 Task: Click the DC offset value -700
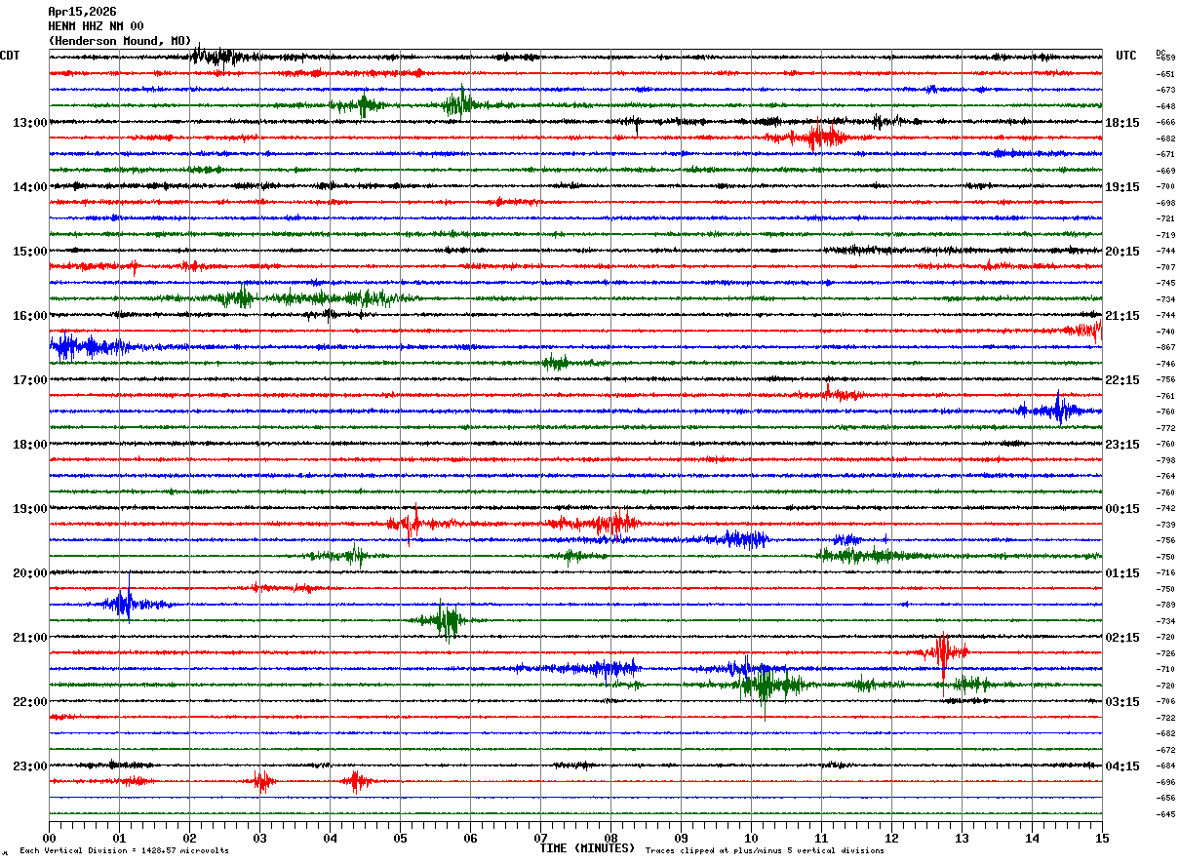point(1165,186)
